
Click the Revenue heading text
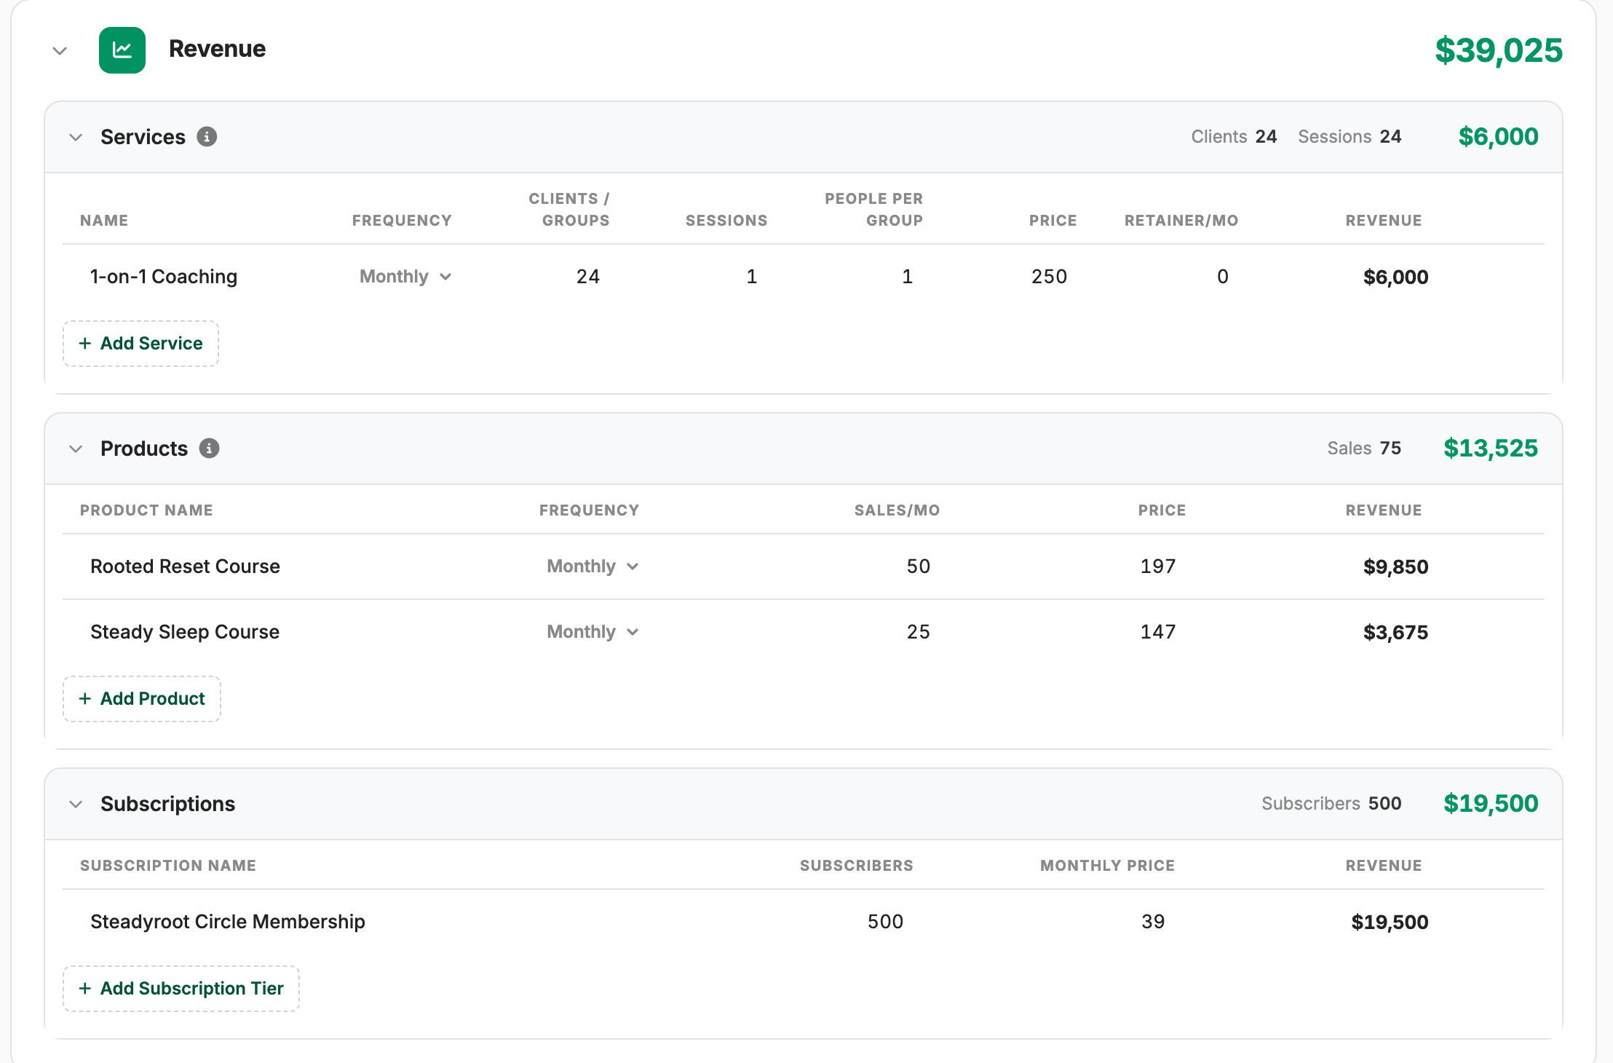[217, 49]
